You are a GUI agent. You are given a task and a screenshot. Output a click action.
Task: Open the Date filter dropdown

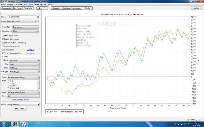pos(24,64)
